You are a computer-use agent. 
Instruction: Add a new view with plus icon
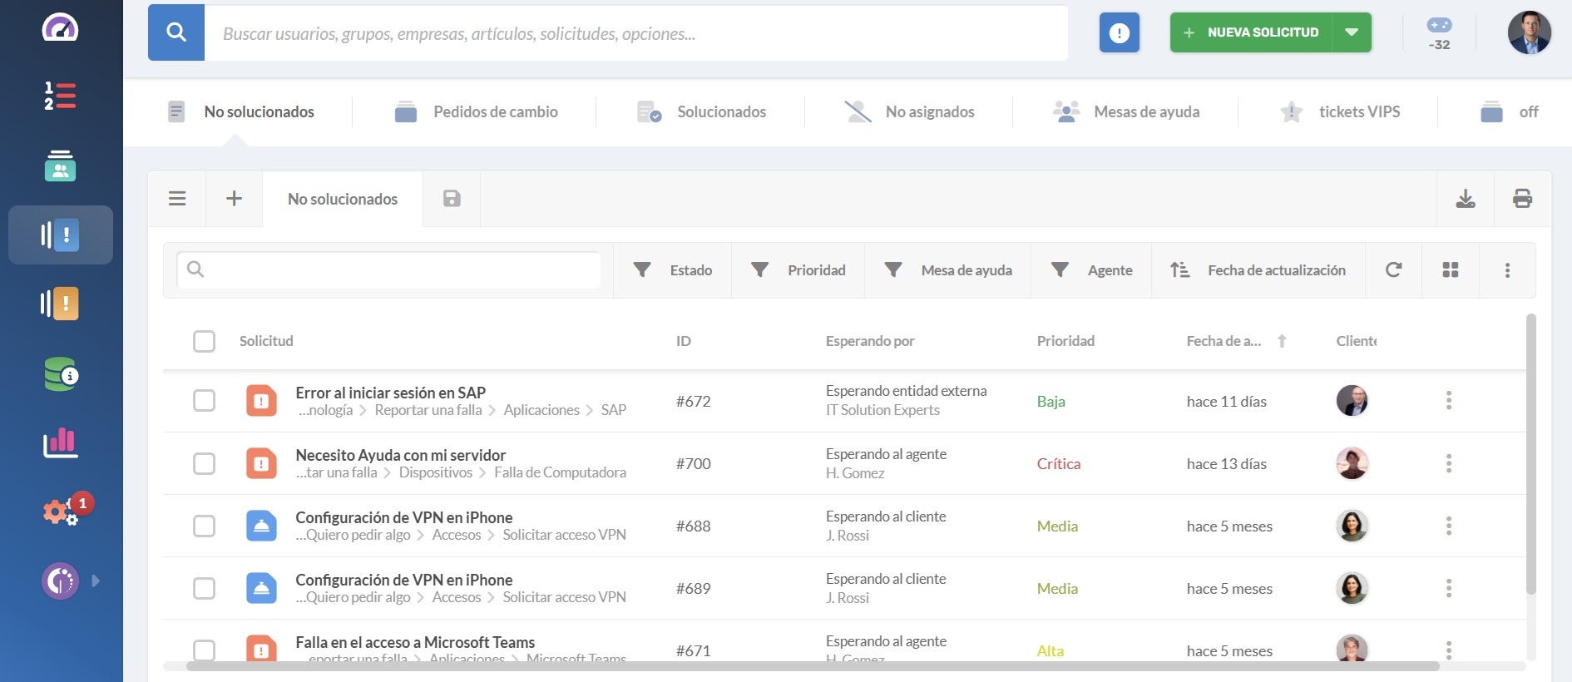(235, 199)
